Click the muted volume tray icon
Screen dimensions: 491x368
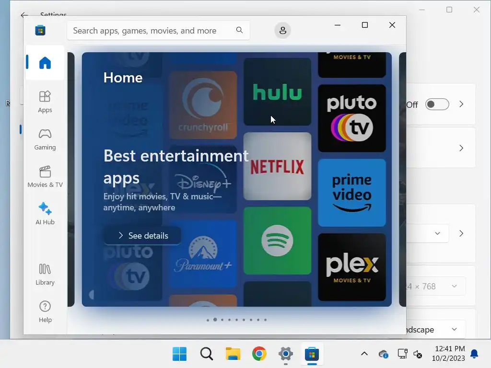tap(418, 354)
